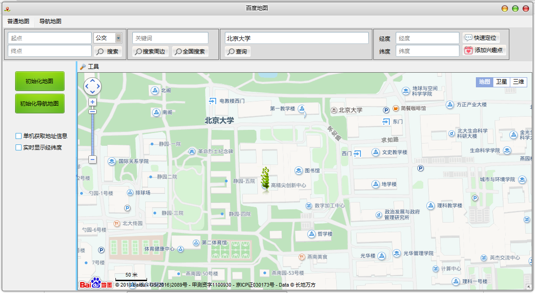Click the 简餐咖啡馆 cafe icon

click(x=396, y=108)
